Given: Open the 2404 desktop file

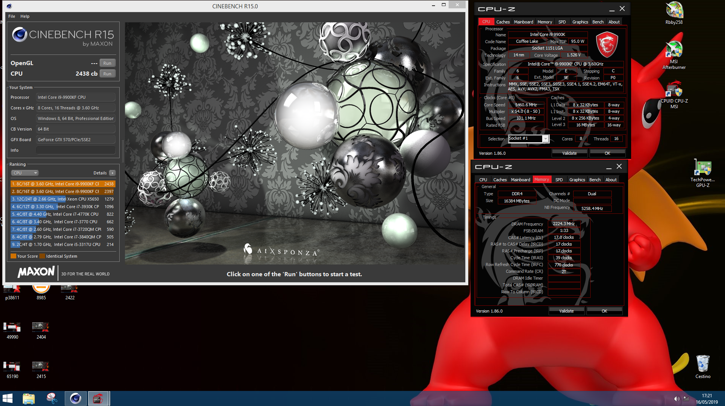Looking at the screenshot, I should 41,331.
